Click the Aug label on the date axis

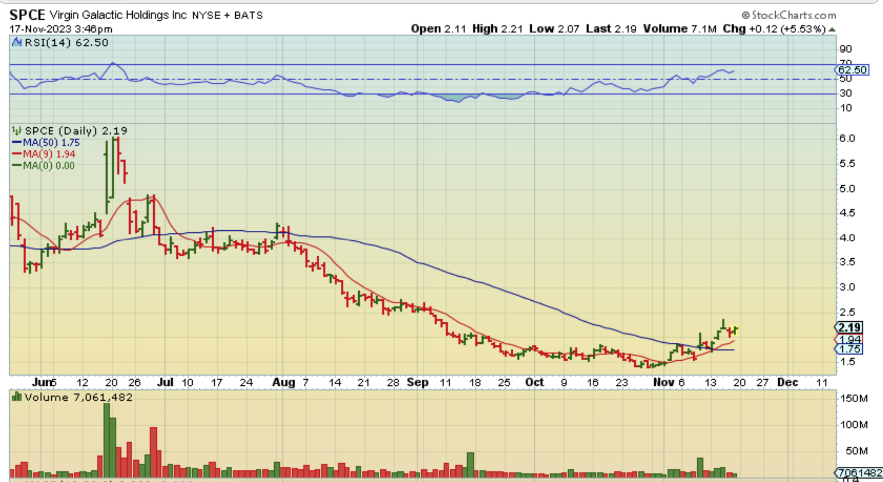click(283, 382)
